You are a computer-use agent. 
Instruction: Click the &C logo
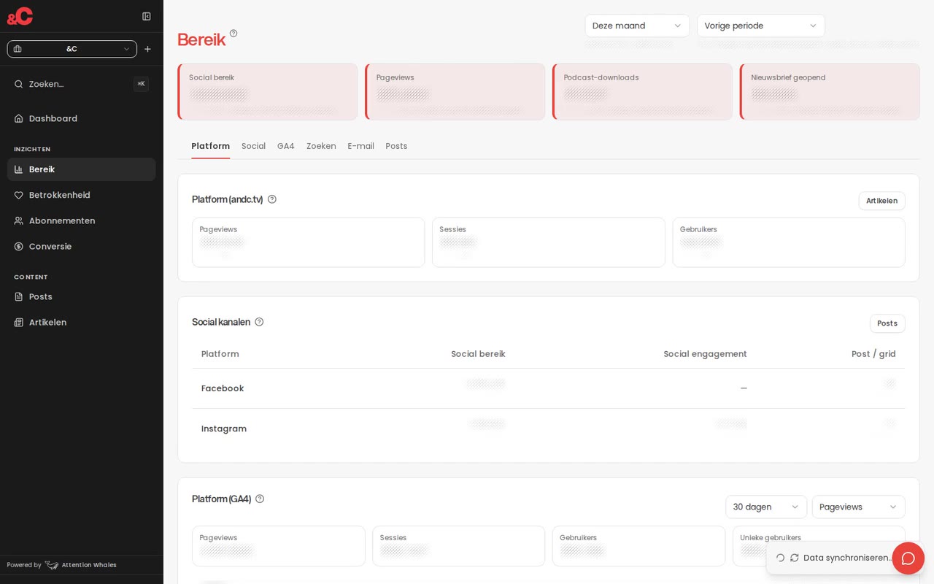(20, 16)
